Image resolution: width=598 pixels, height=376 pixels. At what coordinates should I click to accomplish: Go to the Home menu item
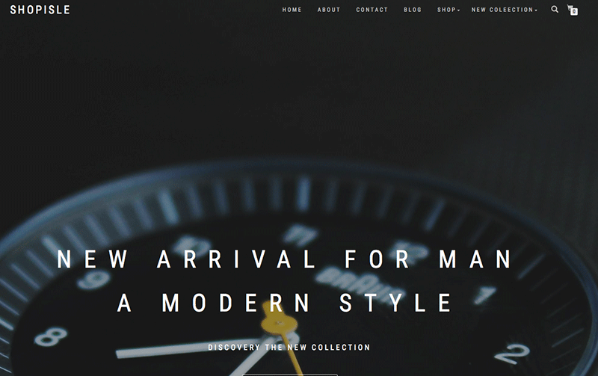pos(292,10)
